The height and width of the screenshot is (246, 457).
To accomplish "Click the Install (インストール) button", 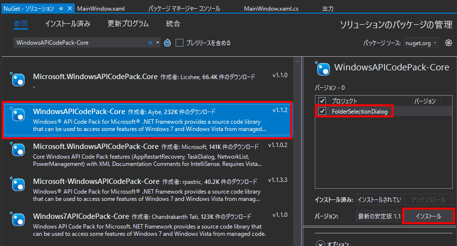I will [428, 216].
